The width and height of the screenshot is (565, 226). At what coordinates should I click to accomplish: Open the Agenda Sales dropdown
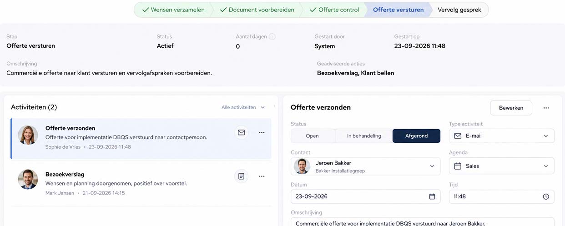pos(501,166)
